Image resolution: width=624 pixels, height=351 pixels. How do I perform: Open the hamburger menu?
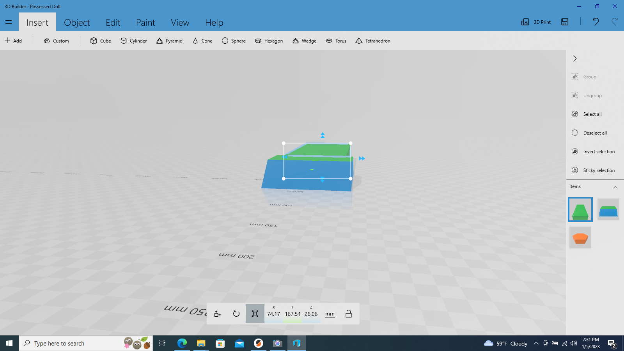point(8,22)
